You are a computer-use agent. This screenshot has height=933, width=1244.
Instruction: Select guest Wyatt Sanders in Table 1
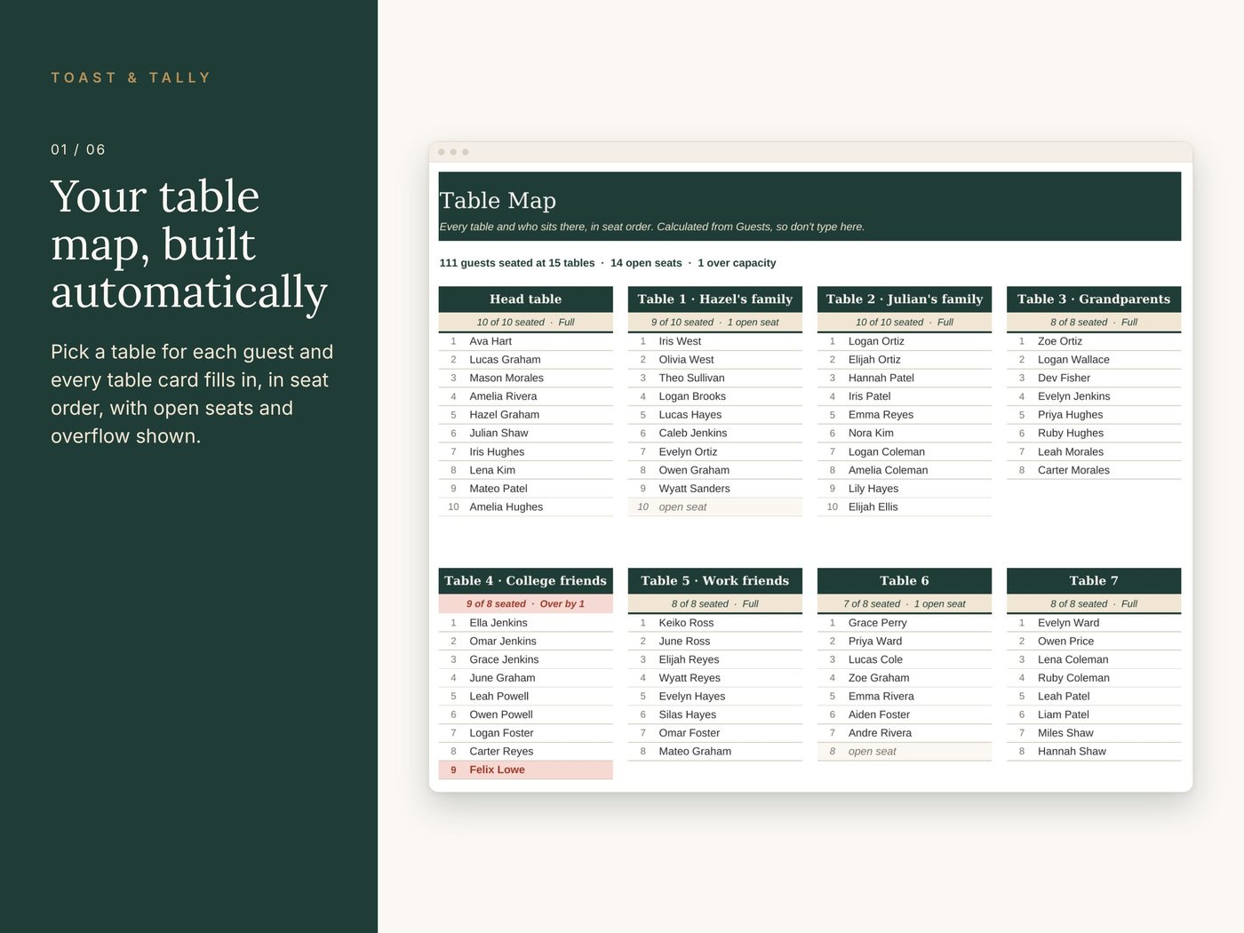(714, 489)
